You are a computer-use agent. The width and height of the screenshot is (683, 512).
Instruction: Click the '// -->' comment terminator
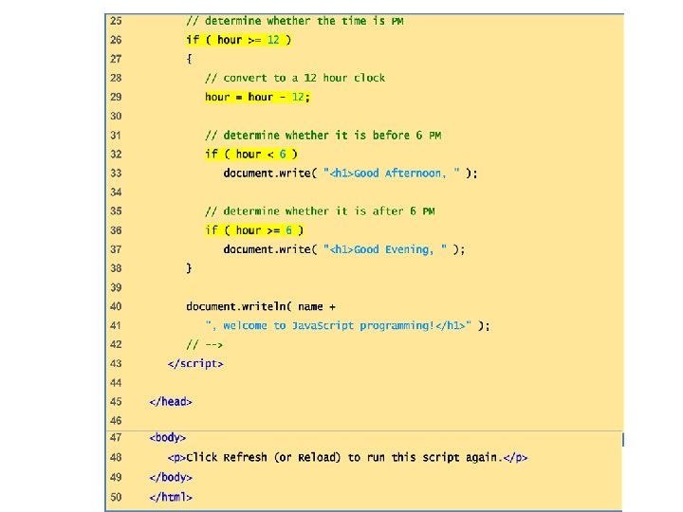[205, 345]
